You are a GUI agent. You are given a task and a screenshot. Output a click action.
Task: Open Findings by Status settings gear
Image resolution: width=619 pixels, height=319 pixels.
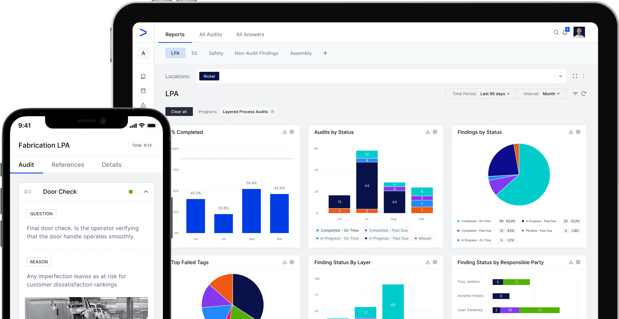pyautogui.click(x=578, y=132)
